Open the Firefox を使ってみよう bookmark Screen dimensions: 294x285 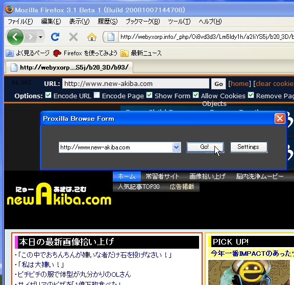[x=85, y=53]
